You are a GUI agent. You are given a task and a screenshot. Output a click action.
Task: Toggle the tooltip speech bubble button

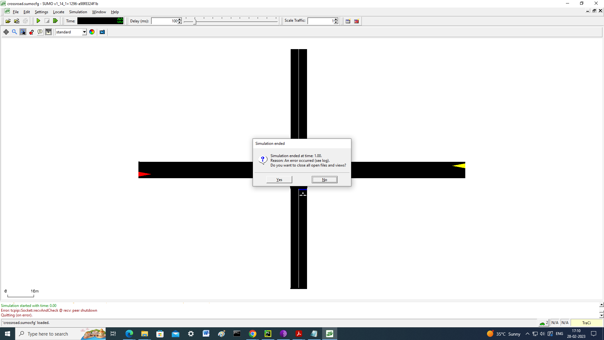point(40,32)
